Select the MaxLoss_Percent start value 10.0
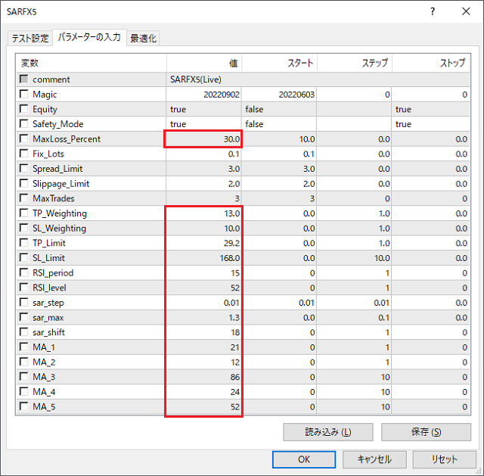 pos(307,139)
